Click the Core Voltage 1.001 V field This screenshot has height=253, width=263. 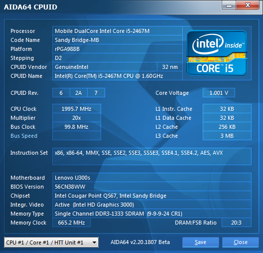[219, 93]
